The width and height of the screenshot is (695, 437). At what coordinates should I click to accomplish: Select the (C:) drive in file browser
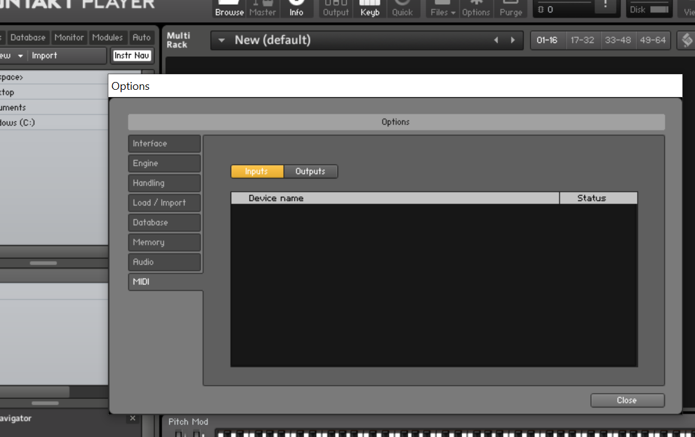[54, 123]
